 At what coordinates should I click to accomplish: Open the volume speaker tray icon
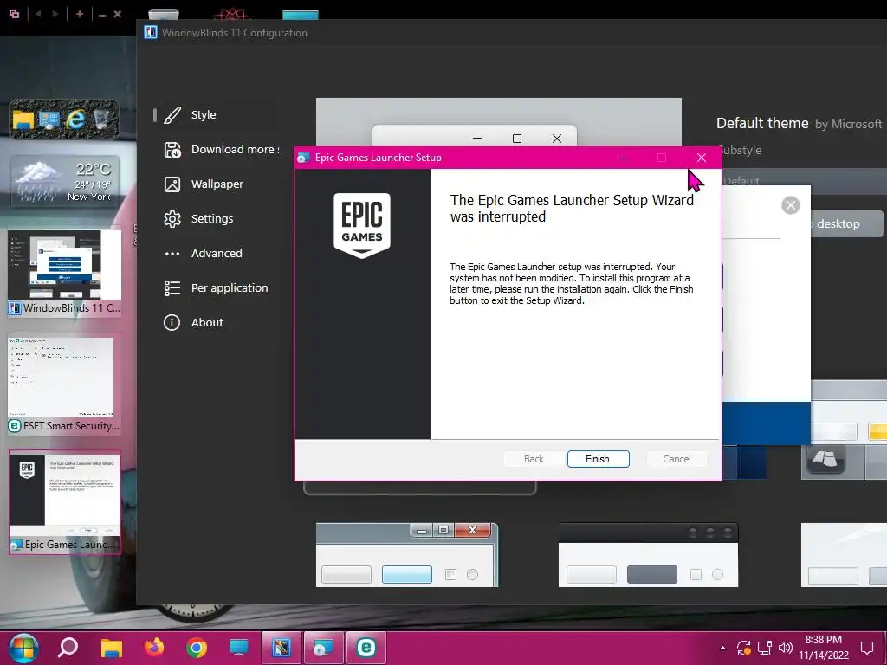click(x=785, y=648)
